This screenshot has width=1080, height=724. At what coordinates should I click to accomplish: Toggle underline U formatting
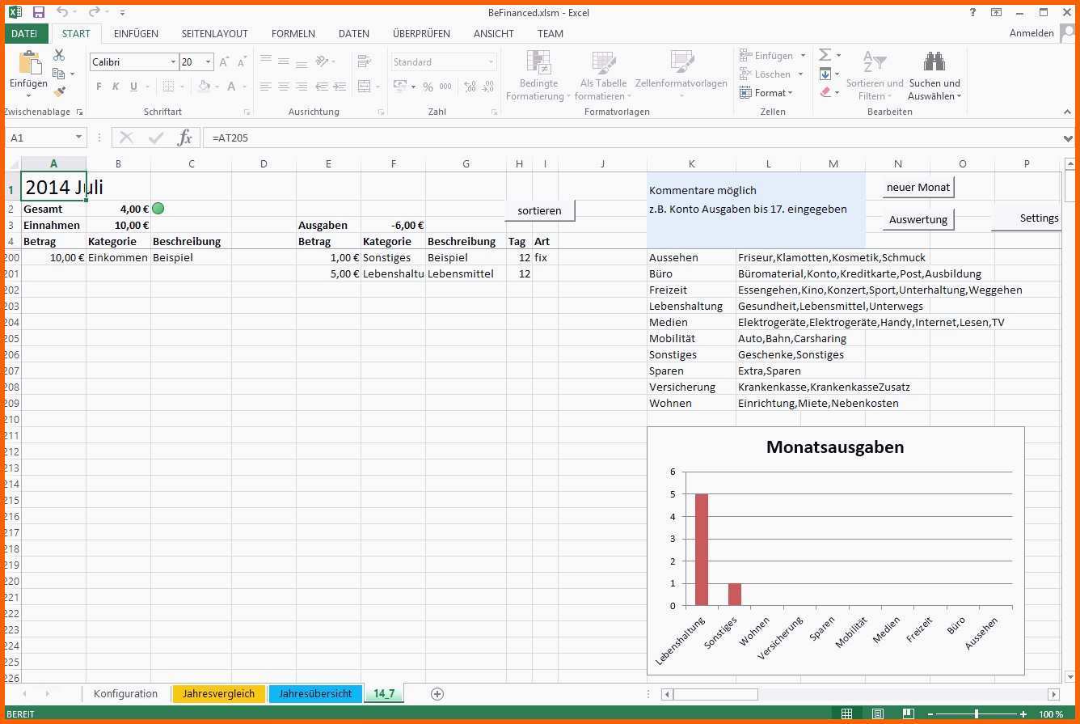(x=133, y=87)
